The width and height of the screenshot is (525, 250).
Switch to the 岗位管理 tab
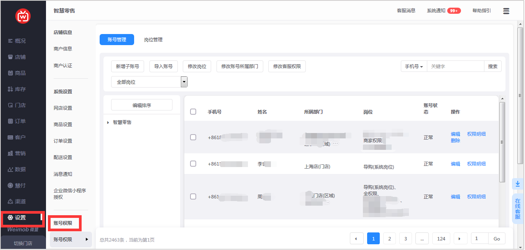(153, 40)
